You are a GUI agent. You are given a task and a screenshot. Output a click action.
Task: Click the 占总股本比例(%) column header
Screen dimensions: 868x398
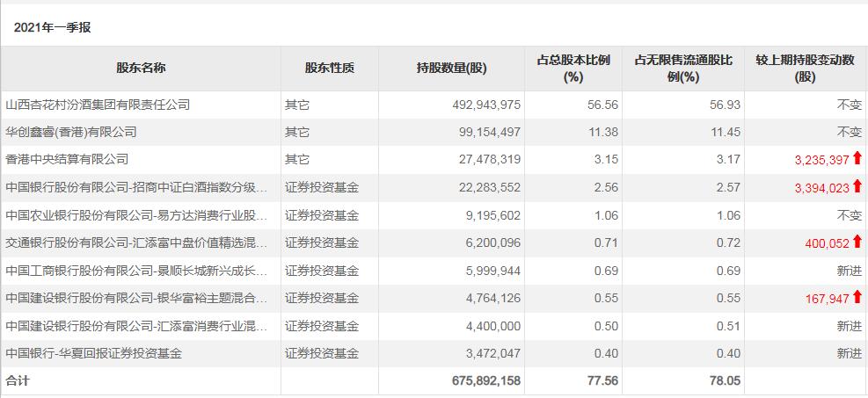tap(573, 69)
